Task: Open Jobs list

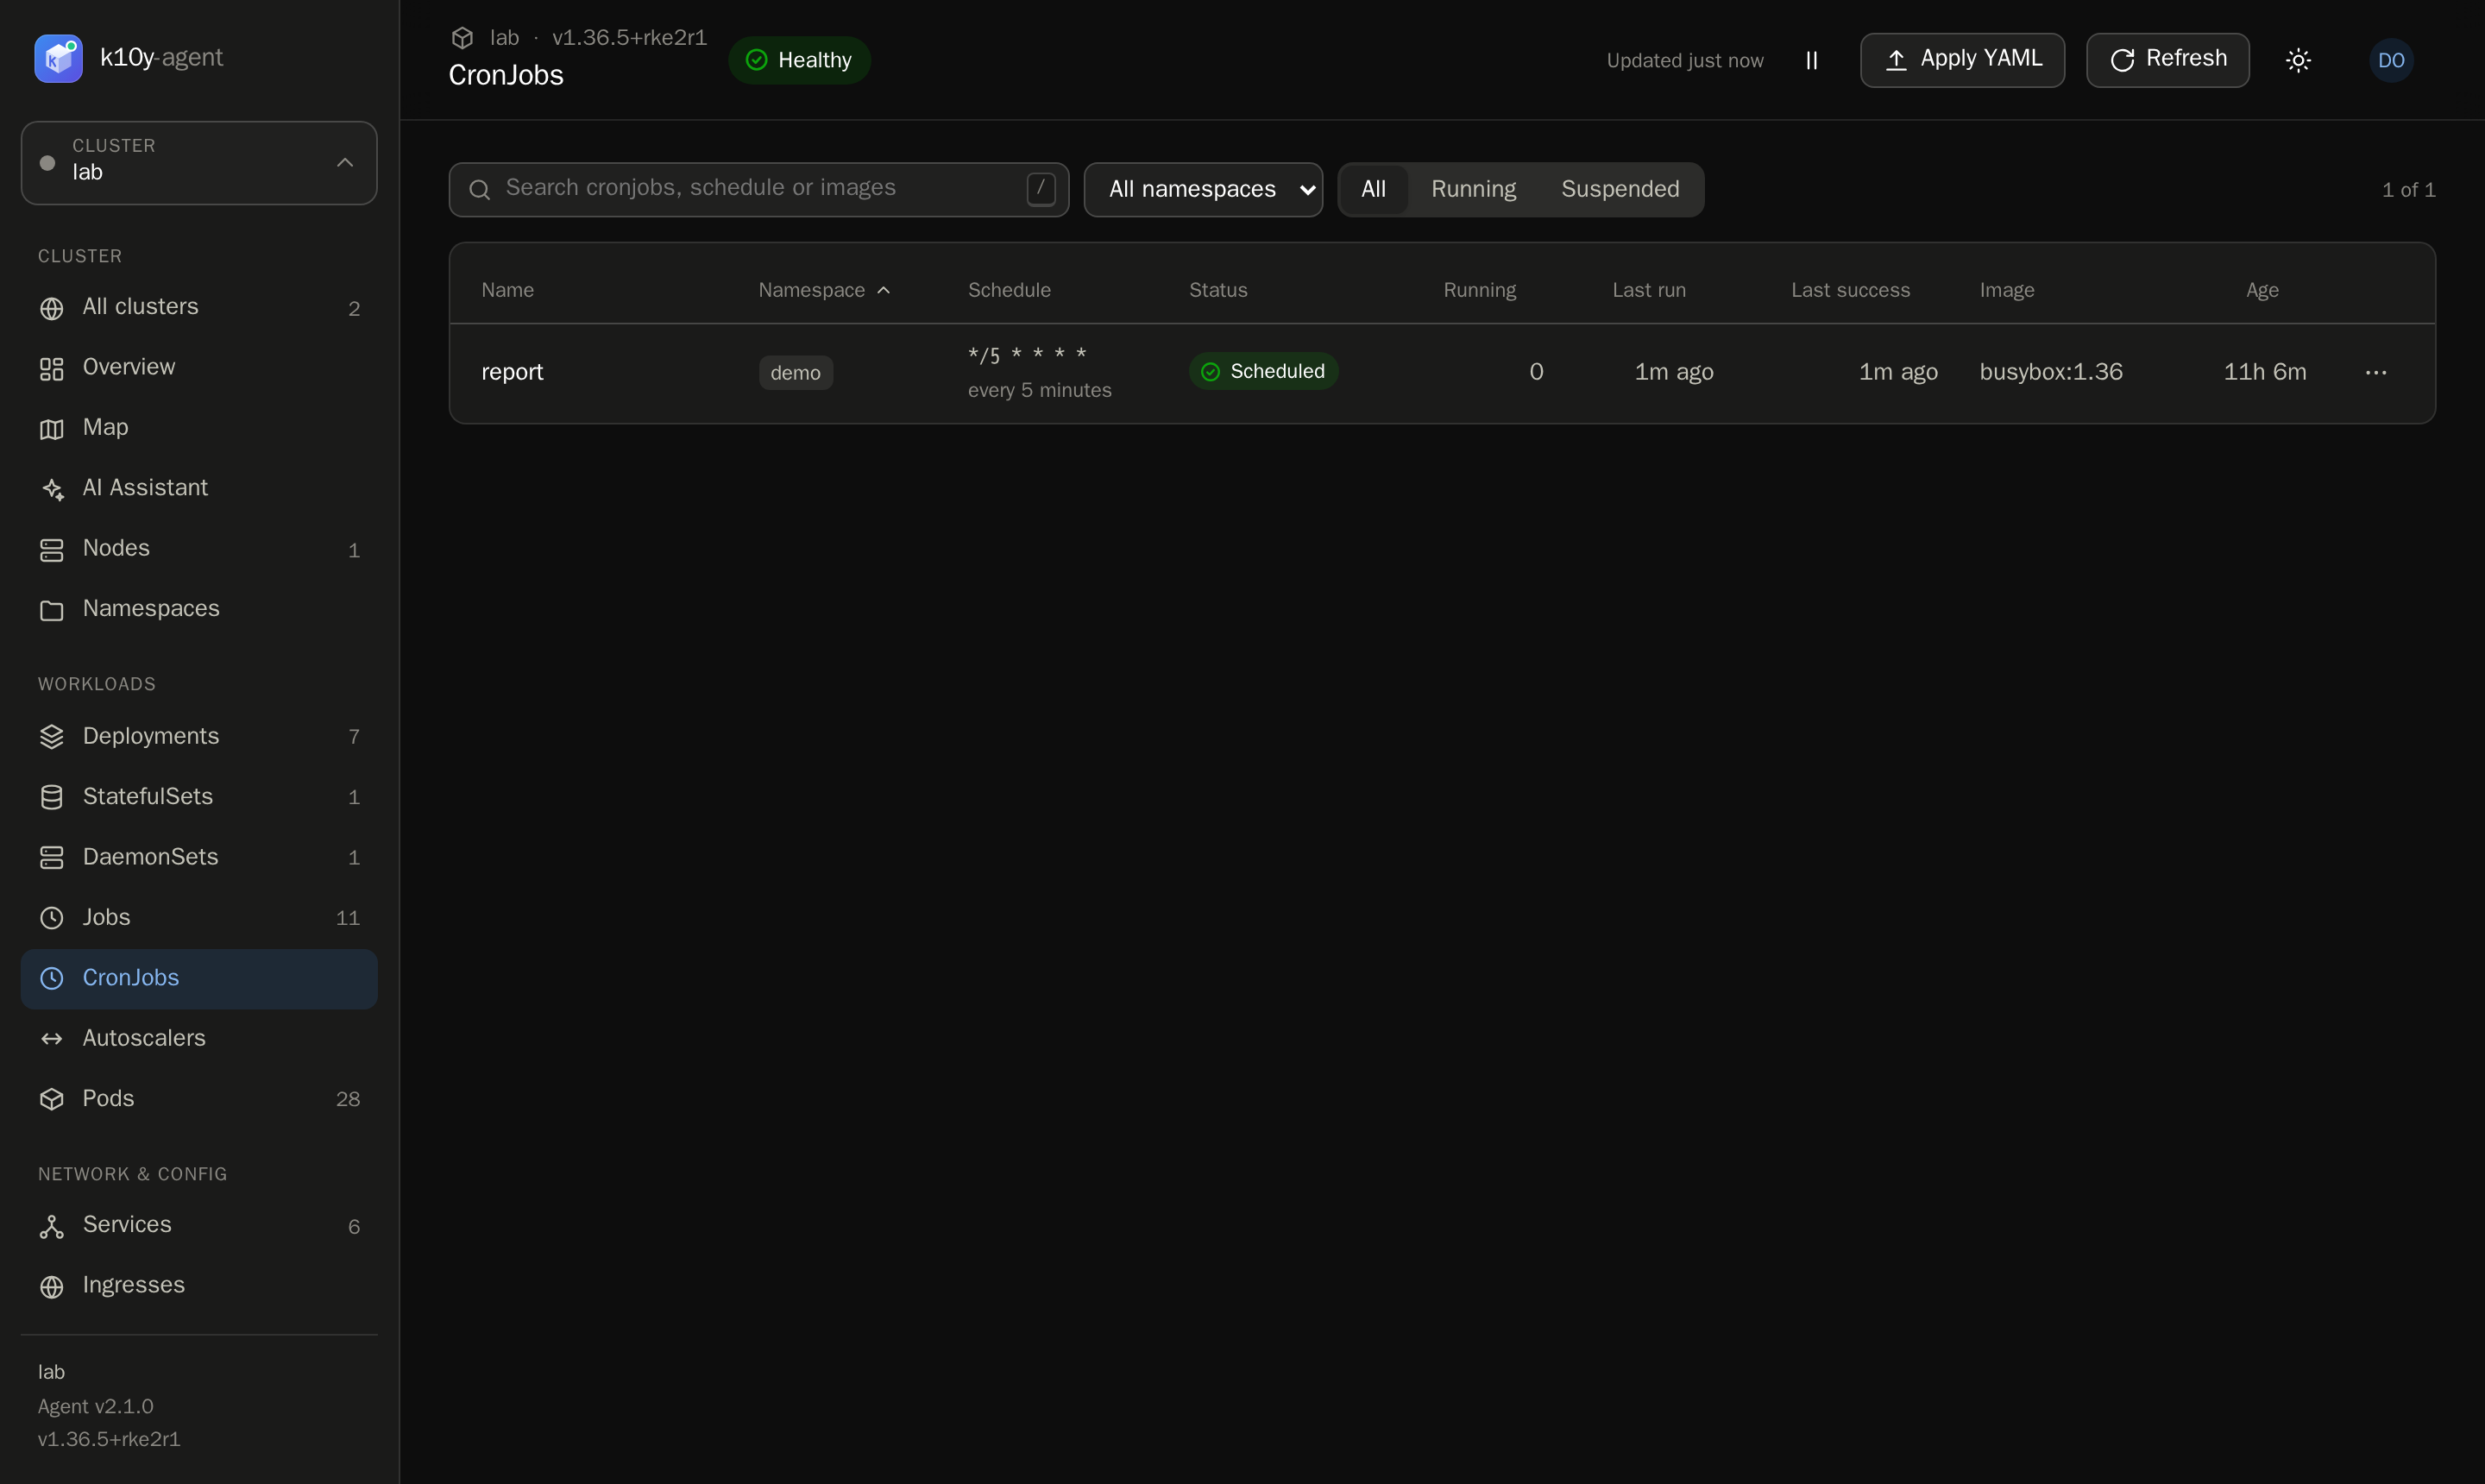Action: (x=199, y=917)
